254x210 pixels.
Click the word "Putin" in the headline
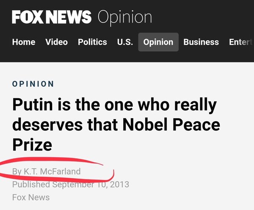point(32,104)
